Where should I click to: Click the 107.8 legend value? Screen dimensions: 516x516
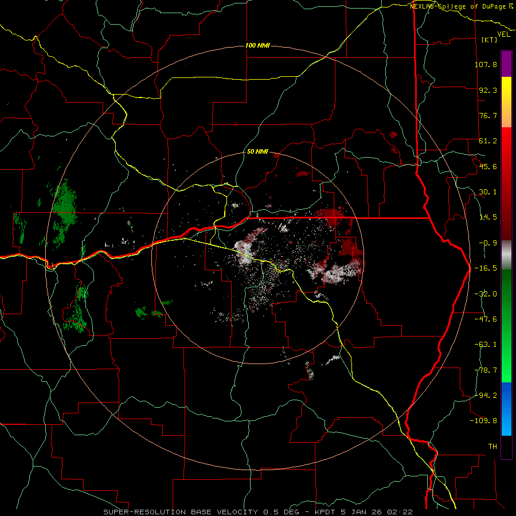(486, 64)
